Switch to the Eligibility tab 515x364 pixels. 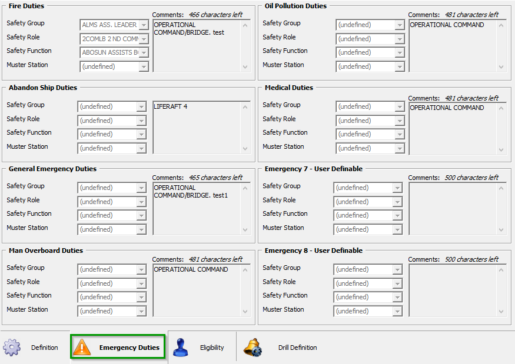212,347
